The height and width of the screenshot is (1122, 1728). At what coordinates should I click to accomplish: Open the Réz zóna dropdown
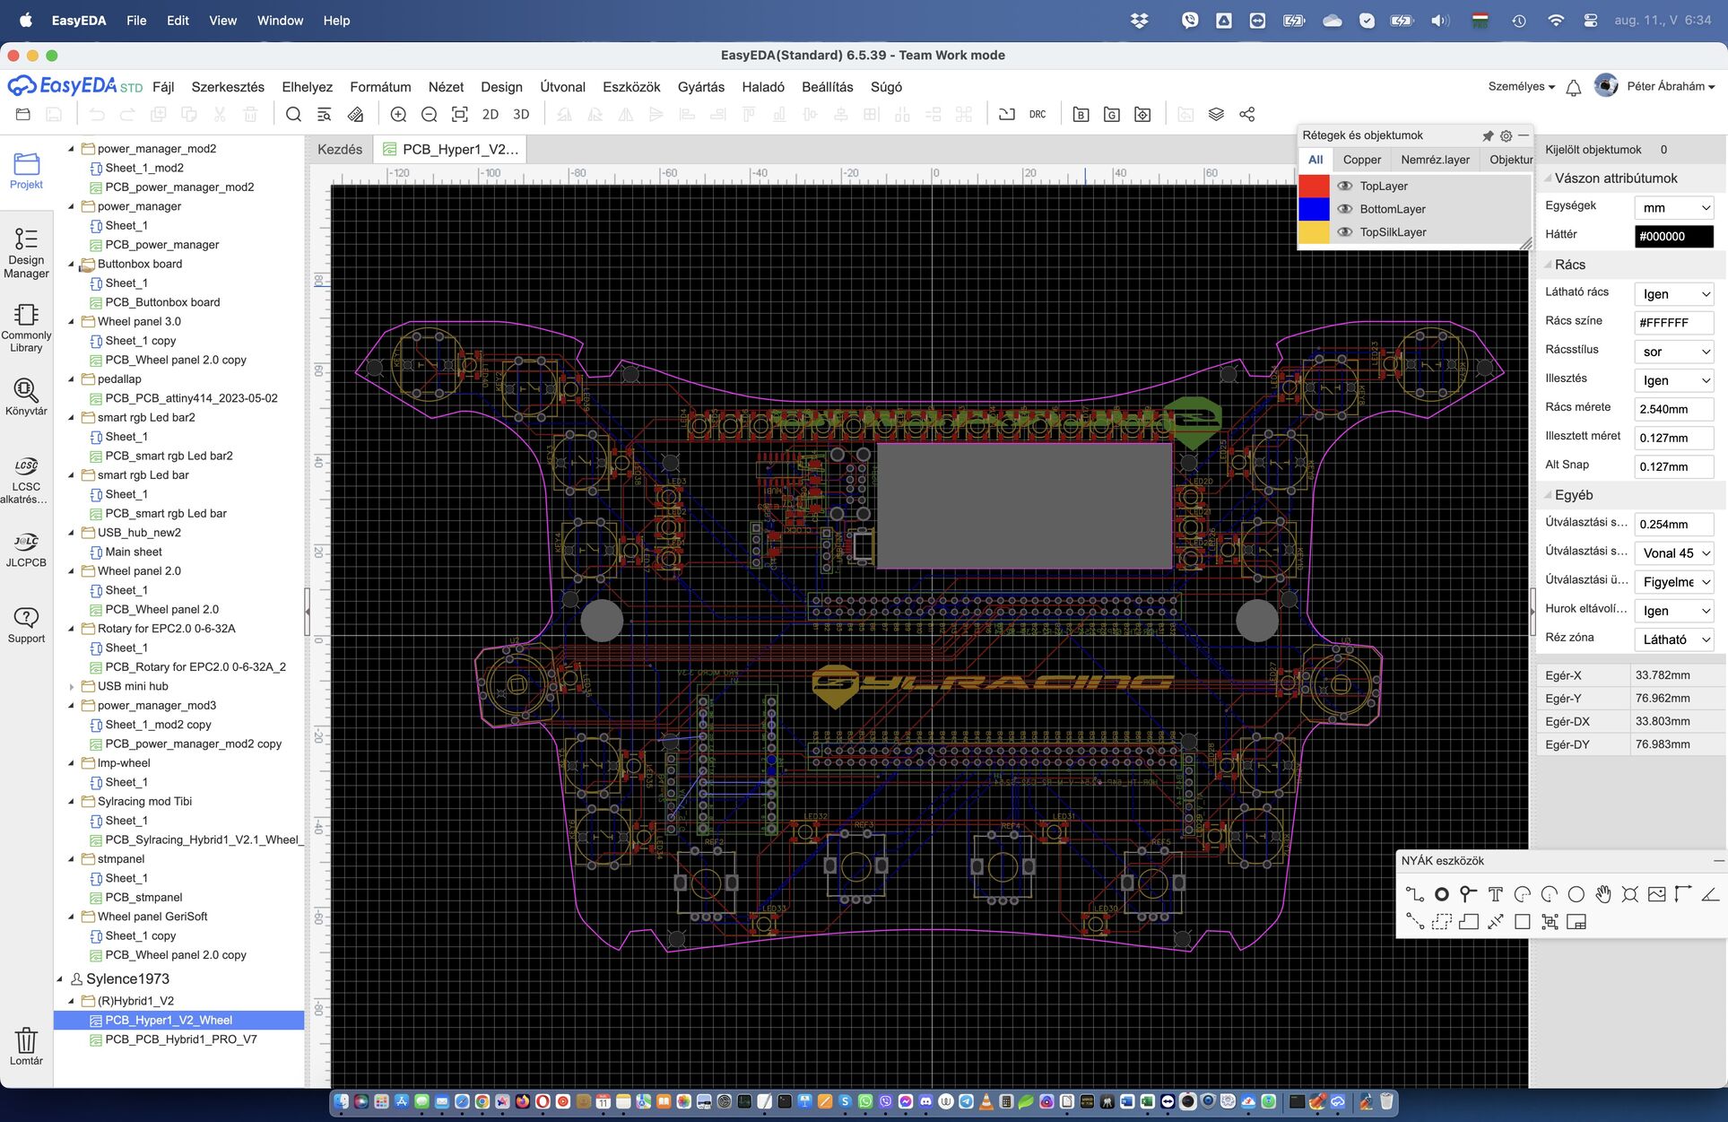coord(1674,639)
